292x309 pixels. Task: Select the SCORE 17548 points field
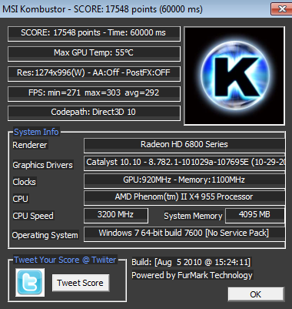pos(94,34)
